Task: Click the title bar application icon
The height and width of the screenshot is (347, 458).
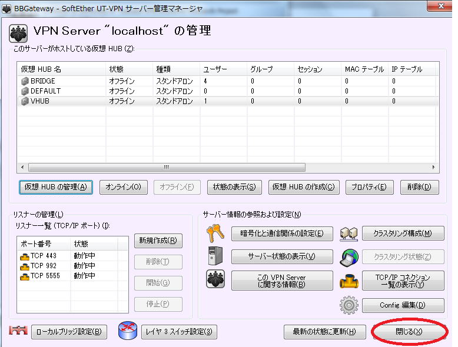Action: click(6, 8)
